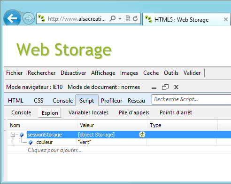Open the Rechercher menu

pos(42,73)
